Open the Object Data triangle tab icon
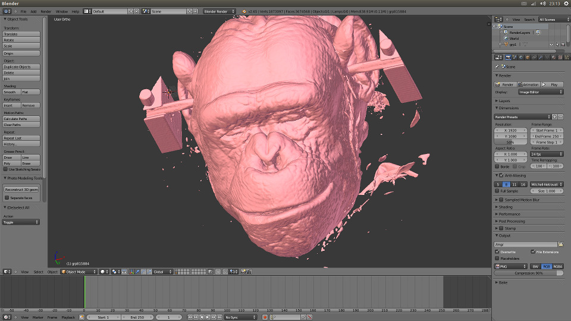Screen dimensions: 571x321 tap(547, 58)
